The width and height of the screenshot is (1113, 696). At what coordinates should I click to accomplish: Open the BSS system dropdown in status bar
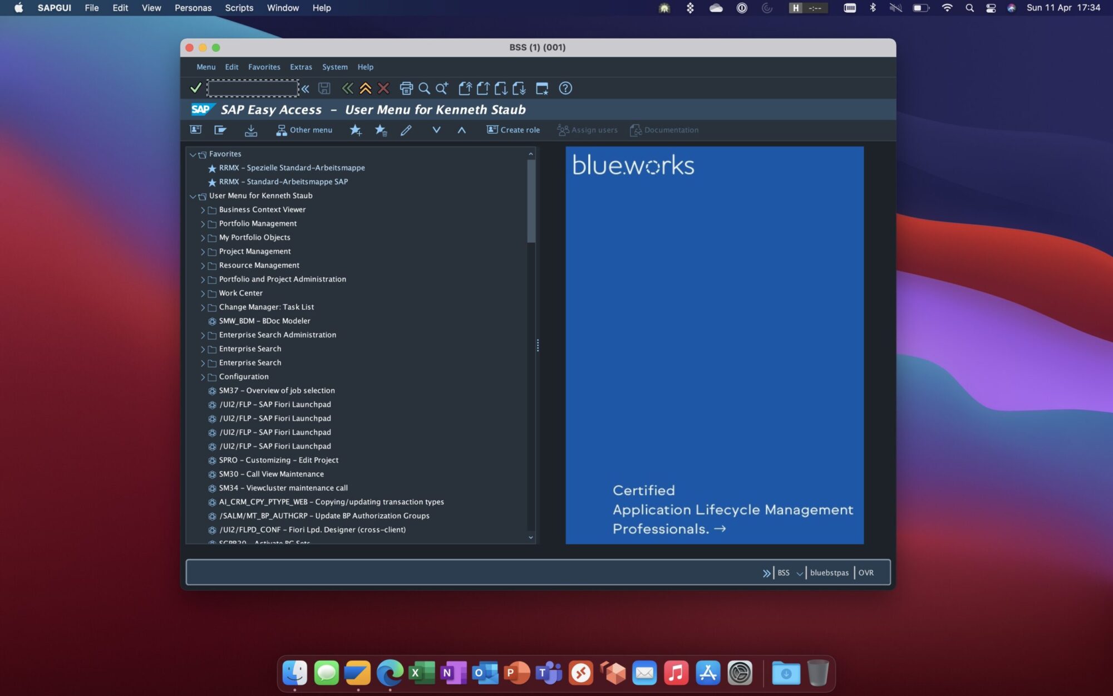pos(799,573)
